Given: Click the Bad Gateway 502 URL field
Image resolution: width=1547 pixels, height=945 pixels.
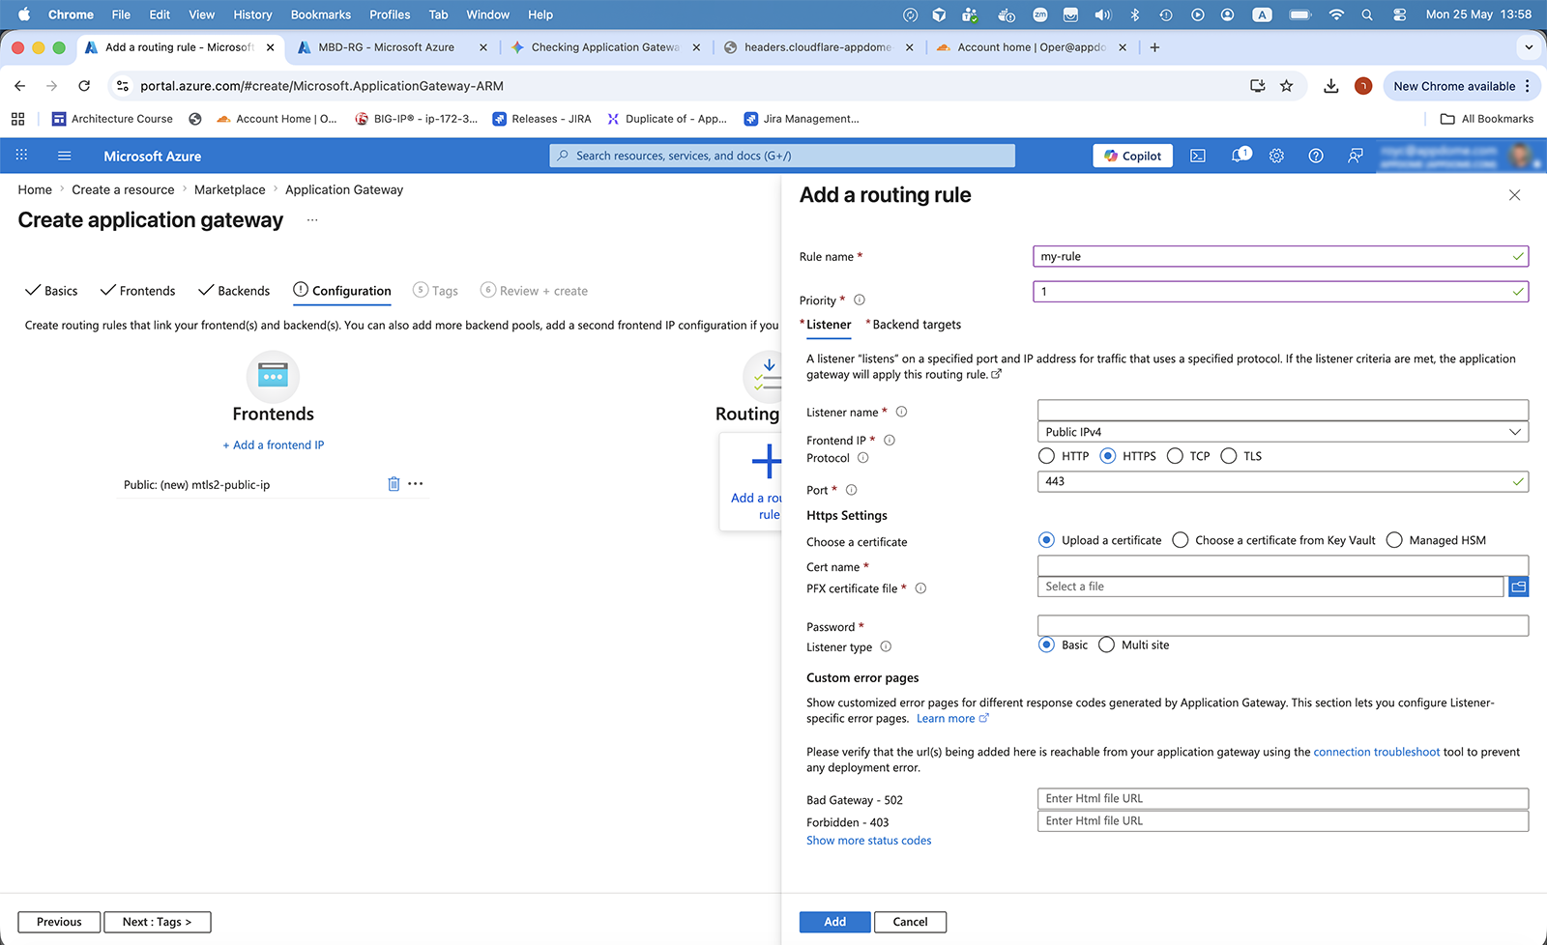Looking at the screenshot, I should tap(1282, 798).
